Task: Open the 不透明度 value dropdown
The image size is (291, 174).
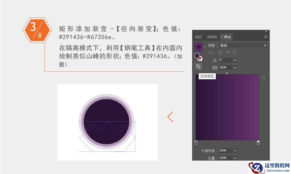Action: tap(235, 151)
